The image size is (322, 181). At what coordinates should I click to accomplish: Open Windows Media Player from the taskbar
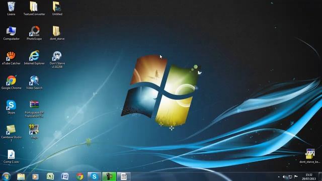point(35,176)
